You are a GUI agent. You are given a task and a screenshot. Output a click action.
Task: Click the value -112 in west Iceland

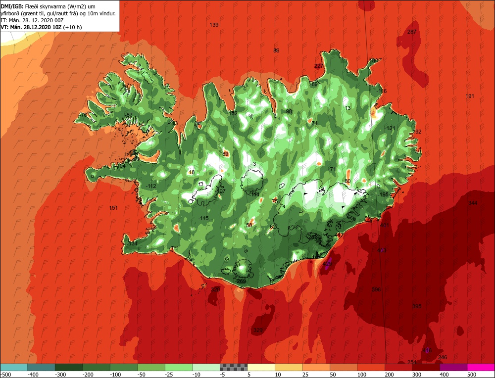[150, 186]
